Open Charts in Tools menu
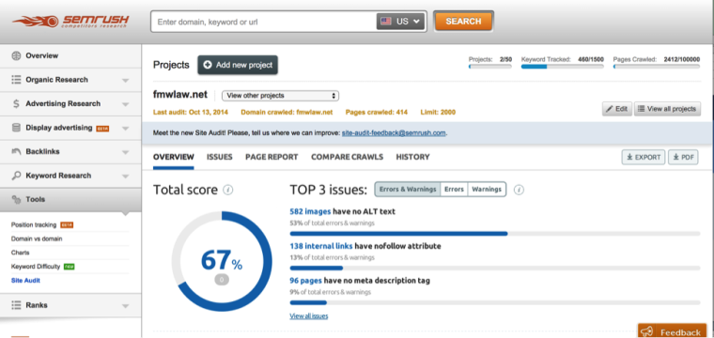Viewport: 714px width, 338px height. click(20, 253)
